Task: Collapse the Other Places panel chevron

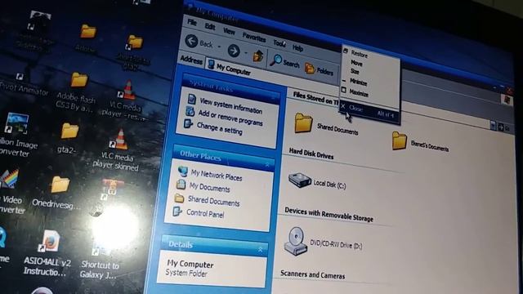Action: click(267, 164)
